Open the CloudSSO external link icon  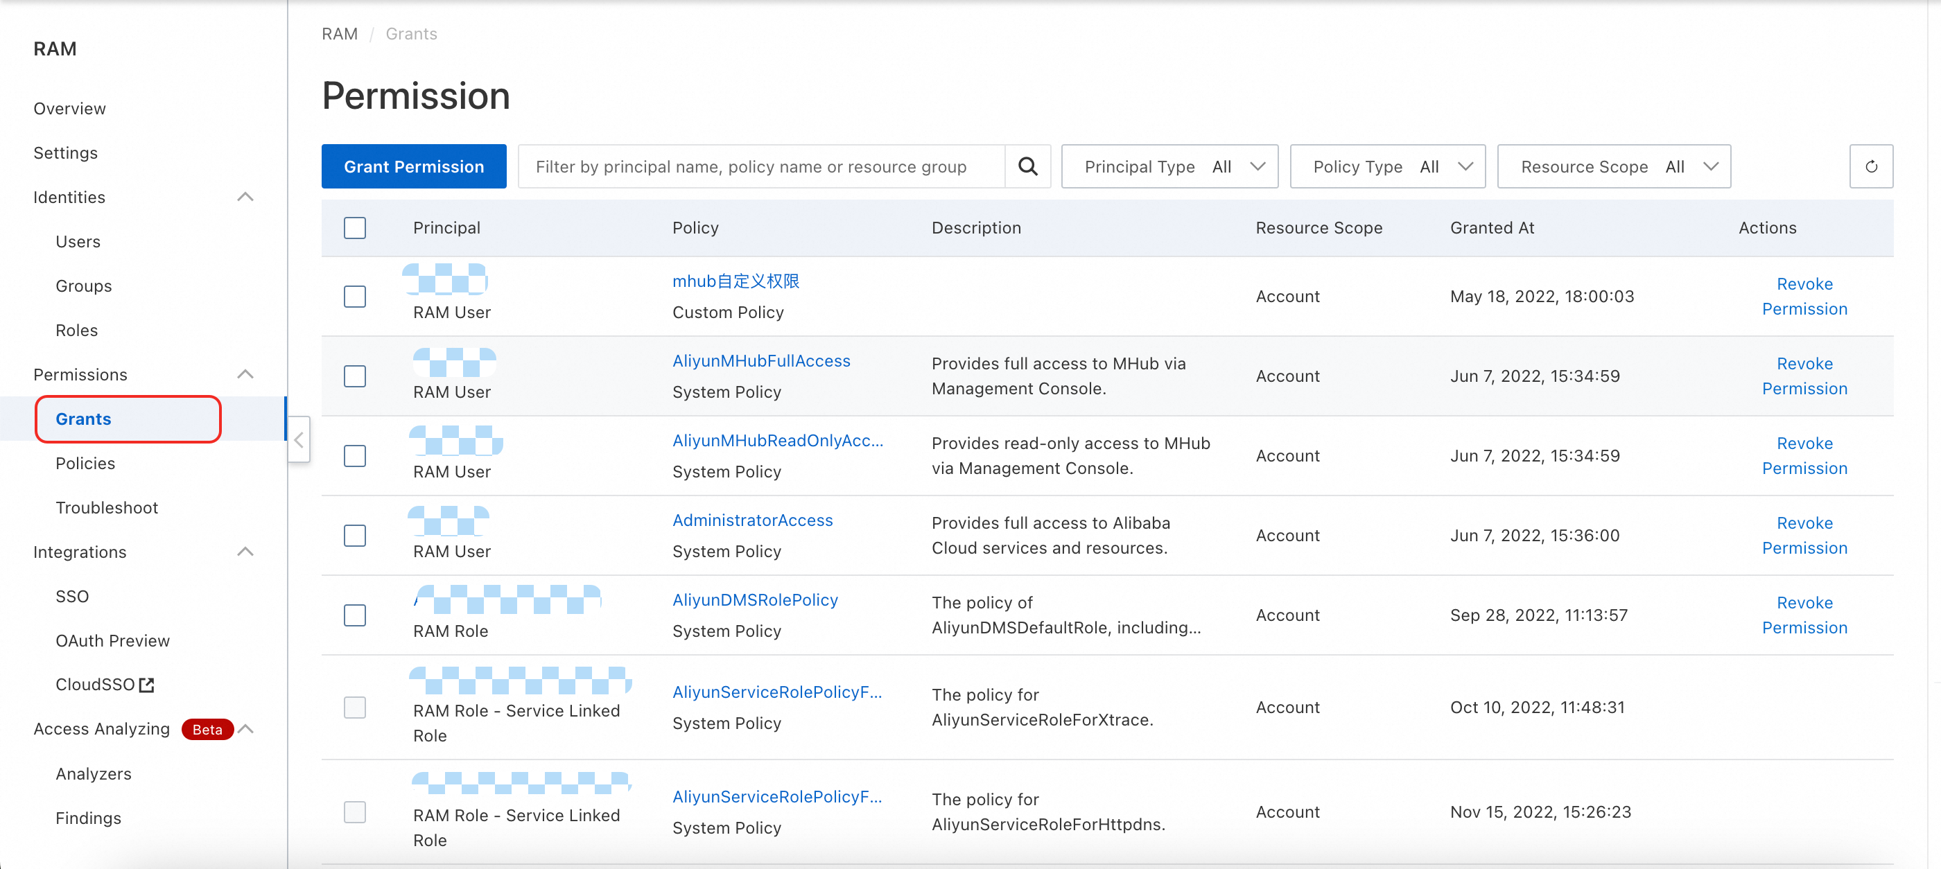(147, 685)
